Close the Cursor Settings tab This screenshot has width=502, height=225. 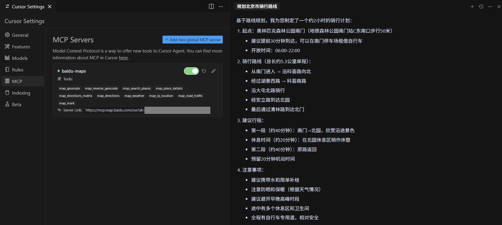coord(50,7)
